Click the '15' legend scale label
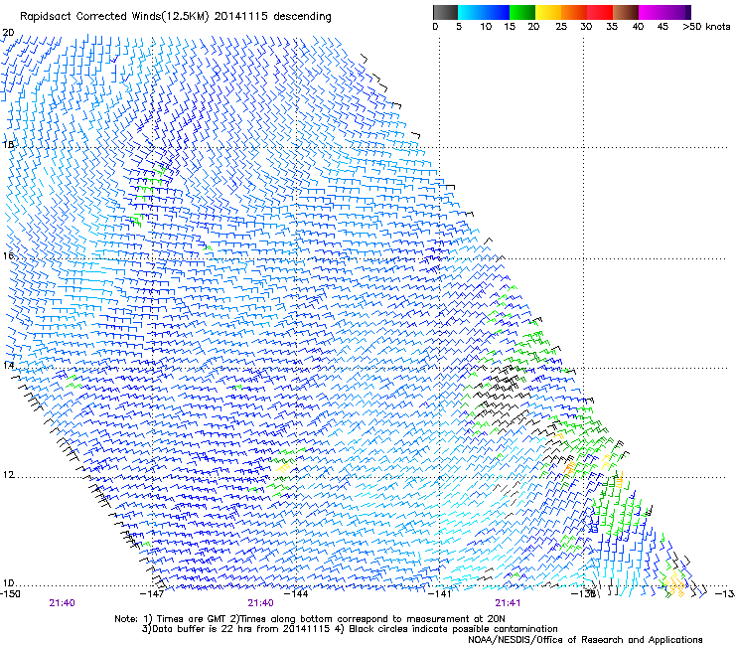 pos(510,27)
